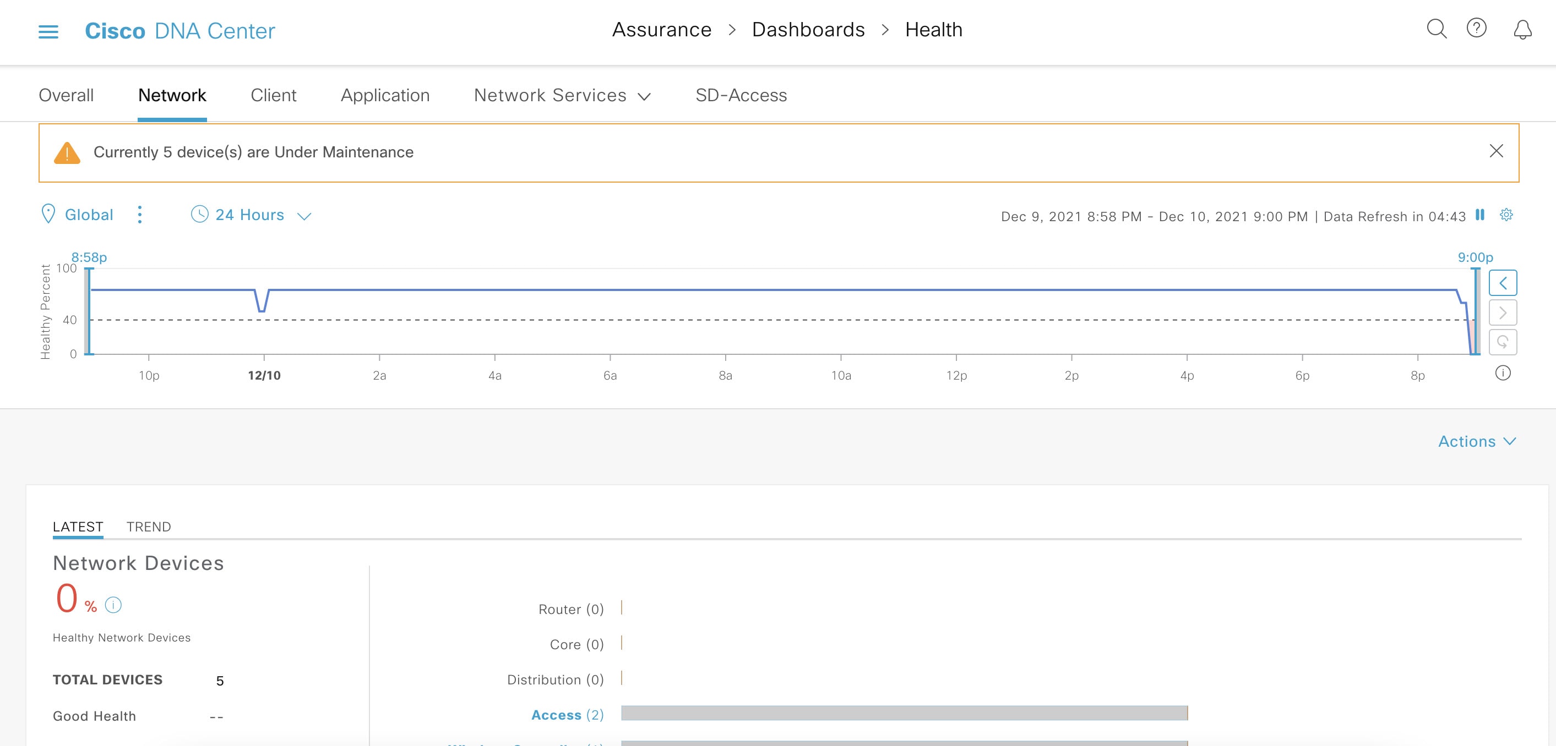Open the SD-Access tab
Viewport: 1556px width, 746px height.
coord(741,95)
